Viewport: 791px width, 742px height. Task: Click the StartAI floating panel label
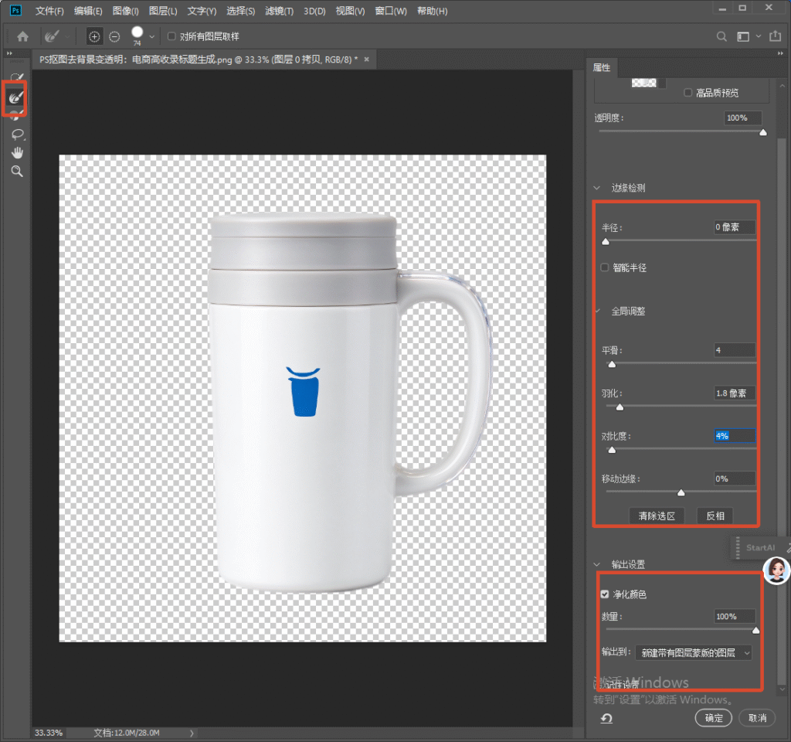(760, 548)
